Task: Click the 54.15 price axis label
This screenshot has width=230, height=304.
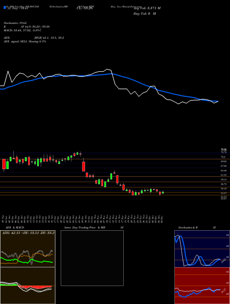Action: pos(224,188)
